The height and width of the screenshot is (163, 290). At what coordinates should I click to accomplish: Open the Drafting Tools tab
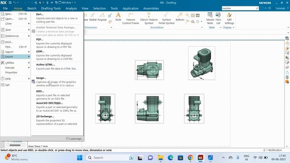[x=51, y=8]
